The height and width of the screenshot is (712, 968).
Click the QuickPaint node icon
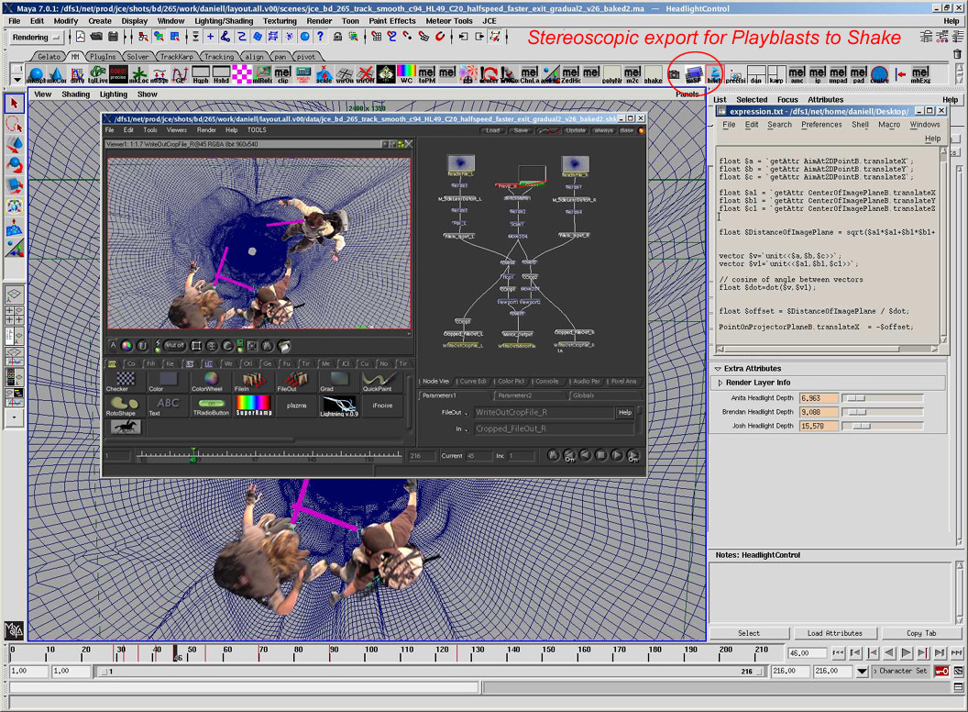pyautogui.click(x=378, y=378)
